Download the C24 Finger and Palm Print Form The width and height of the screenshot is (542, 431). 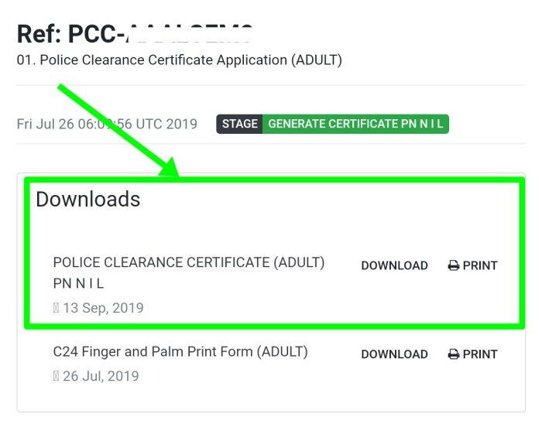(x=394, y=354)
